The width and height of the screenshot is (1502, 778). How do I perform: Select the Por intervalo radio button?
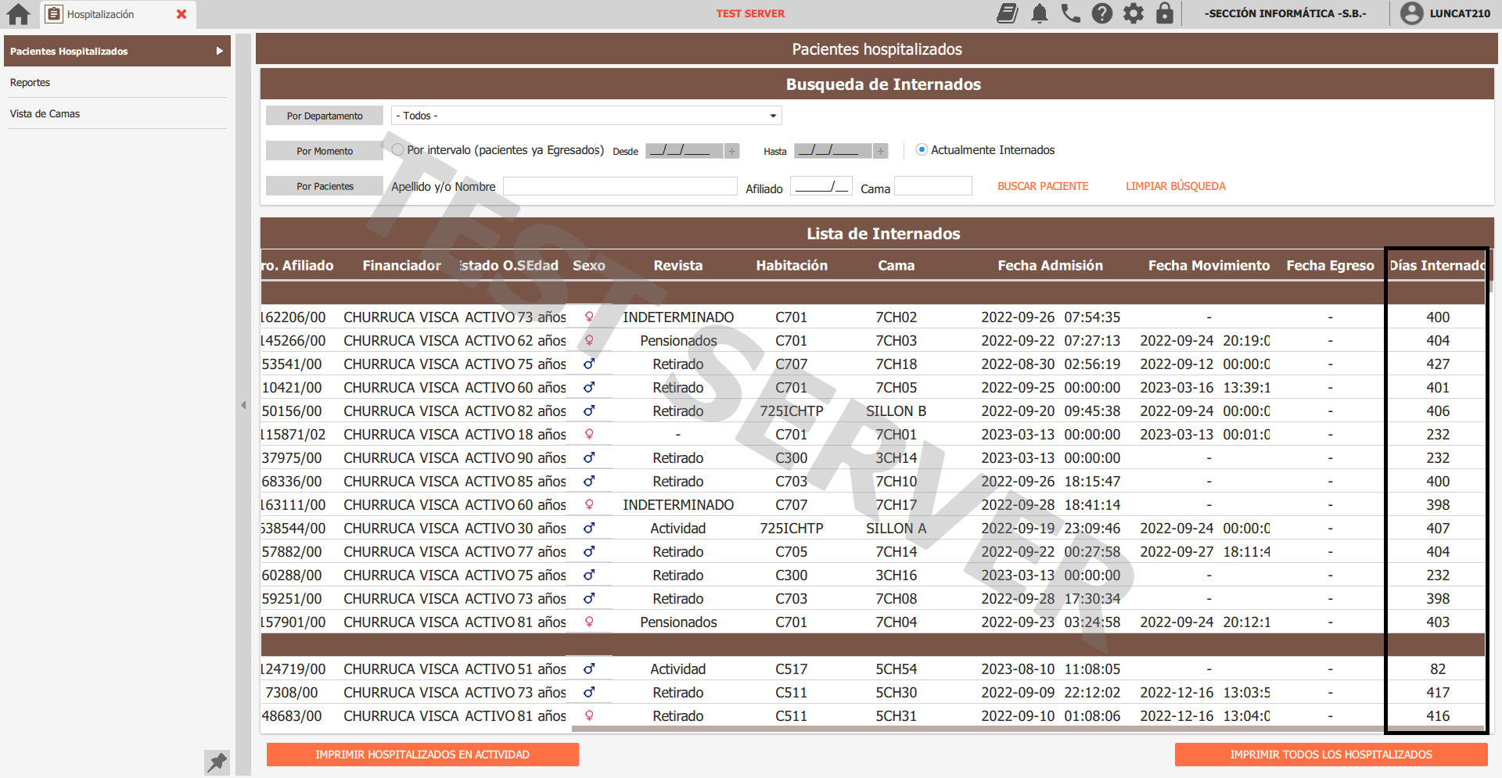point(397,149)
